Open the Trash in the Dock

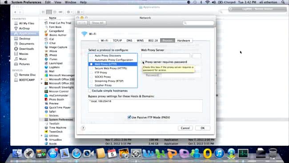273,153
